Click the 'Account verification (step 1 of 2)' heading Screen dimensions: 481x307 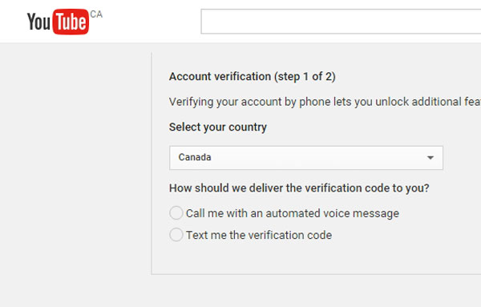253,76
